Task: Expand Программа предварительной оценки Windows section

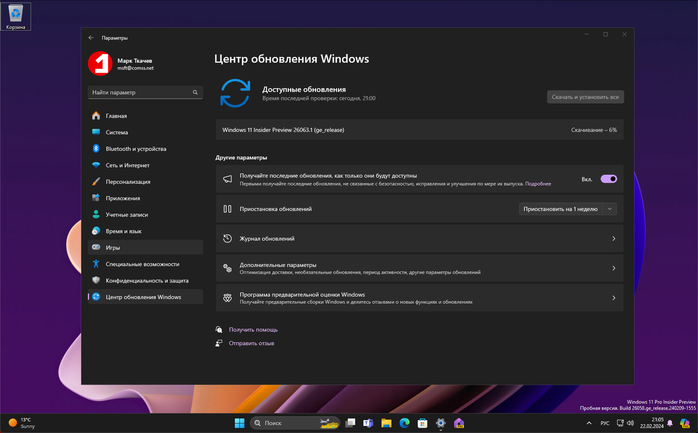Action: coord(419,298)
